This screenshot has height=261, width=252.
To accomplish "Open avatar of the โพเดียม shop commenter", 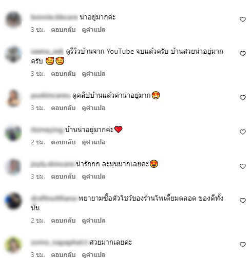I will click(13, 201).
